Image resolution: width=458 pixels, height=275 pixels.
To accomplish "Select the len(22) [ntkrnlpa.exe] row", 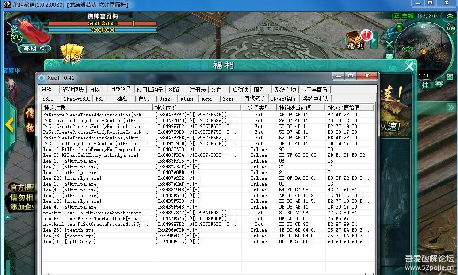I will click(207, 178).
